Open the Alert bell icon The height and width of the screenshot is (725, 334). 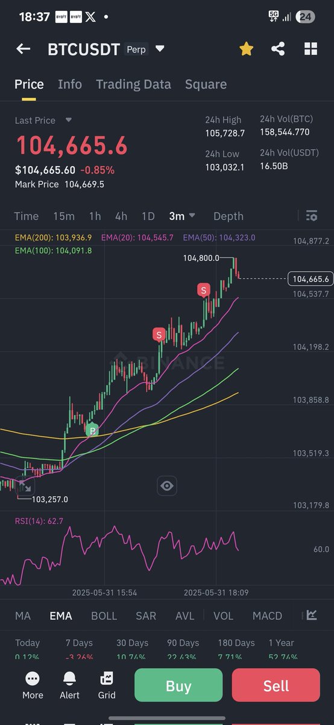(70, 685)
